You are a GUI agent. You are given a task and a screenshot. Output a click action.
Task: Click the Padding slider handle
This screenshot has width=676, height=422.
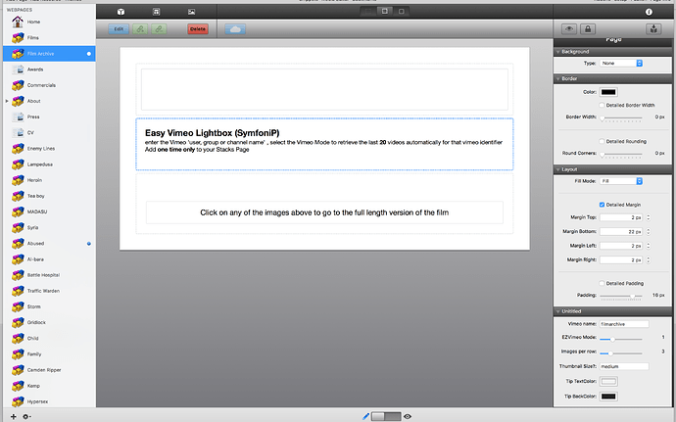point(632,296)
